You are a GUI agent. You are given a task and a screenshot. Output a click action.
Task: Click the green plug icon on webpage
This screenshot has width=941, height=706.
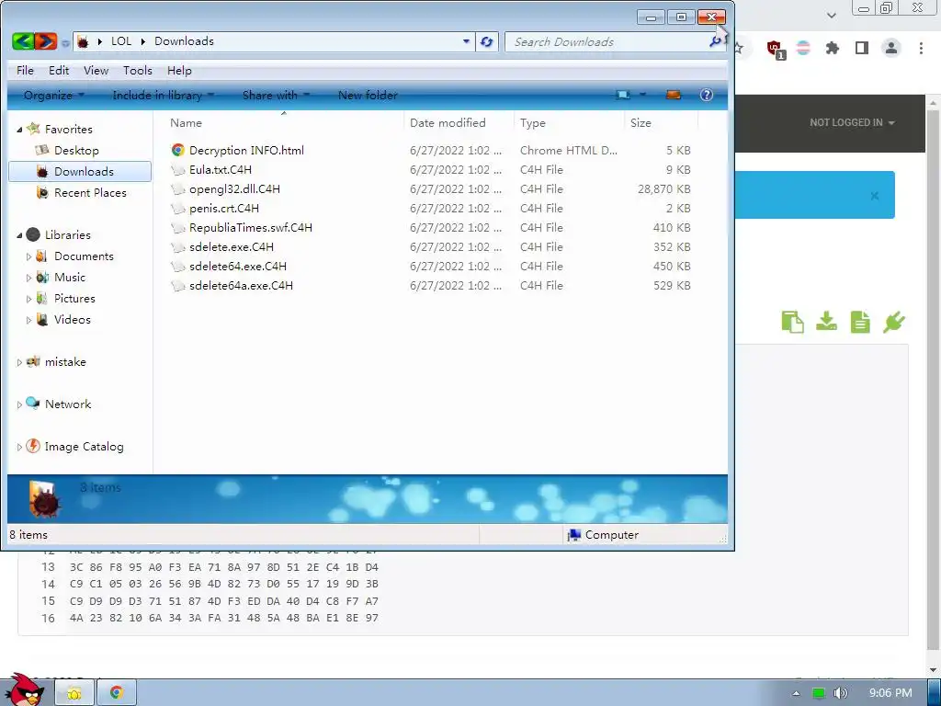[x=893, y=322]
